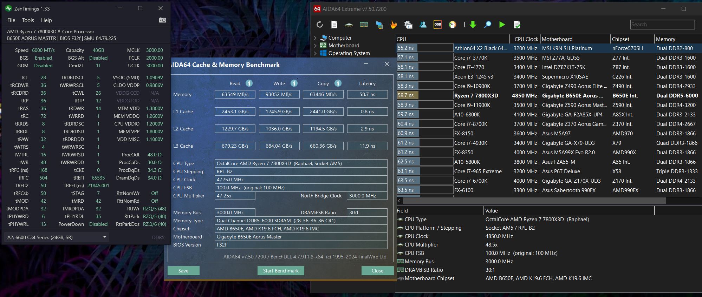This screenshot has width=702, height=297.
Task: Focus the AIDA64 Search field
Action: (663, 25)
